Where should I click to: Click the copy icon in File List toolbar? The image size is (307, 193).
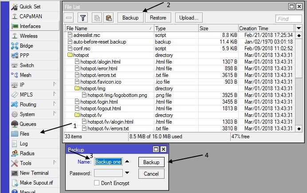coord(97,18)
